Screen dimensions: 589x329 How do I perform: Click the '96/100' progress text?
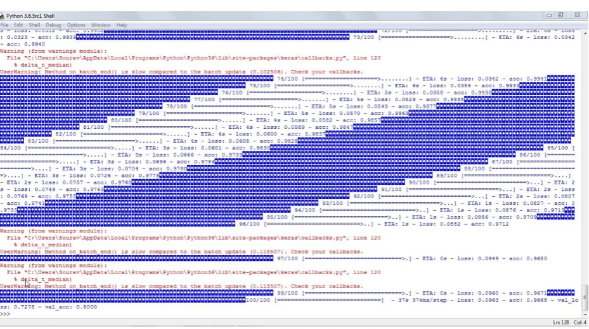249,224
